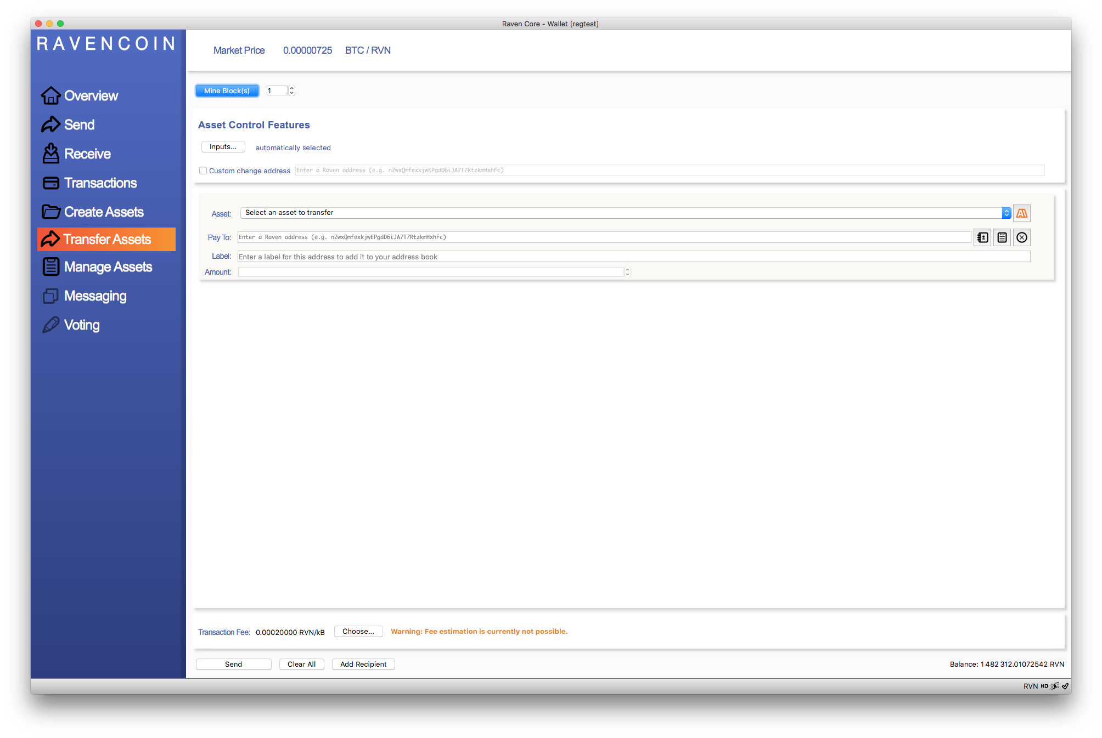The image size is (1102, 738).
Task: Open the Create Assets section
Action: pyautogui.click(x=104, y=212)
